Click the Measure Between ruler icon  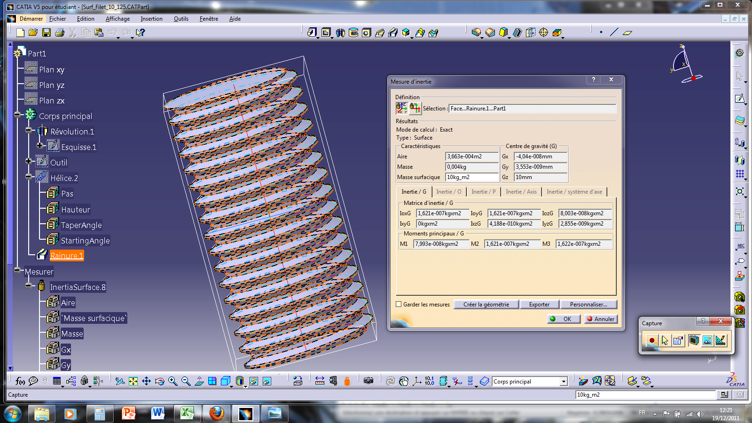320,381
